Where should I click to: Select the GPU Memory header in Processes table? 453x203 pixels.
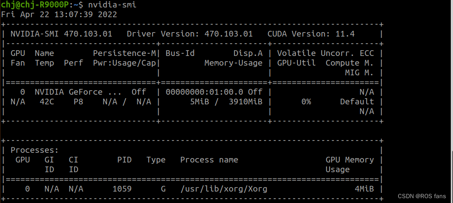350,160
